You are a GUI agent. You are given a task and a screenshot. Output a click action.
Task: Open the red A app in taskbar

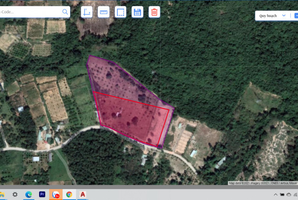click(83, 194)
